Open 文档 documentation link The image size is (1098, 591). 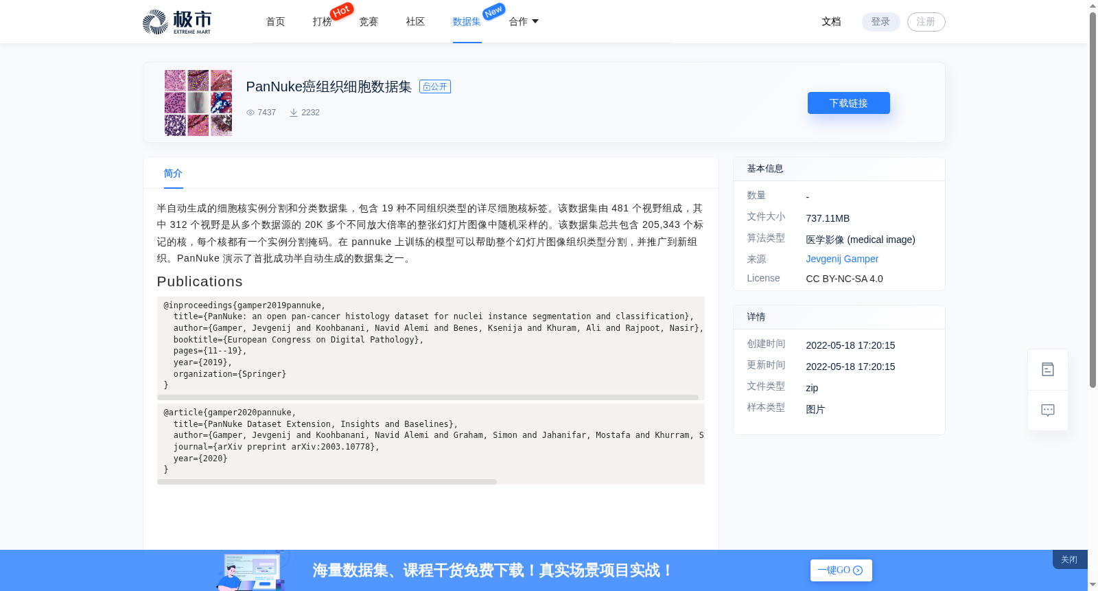(x=831, y=22)
